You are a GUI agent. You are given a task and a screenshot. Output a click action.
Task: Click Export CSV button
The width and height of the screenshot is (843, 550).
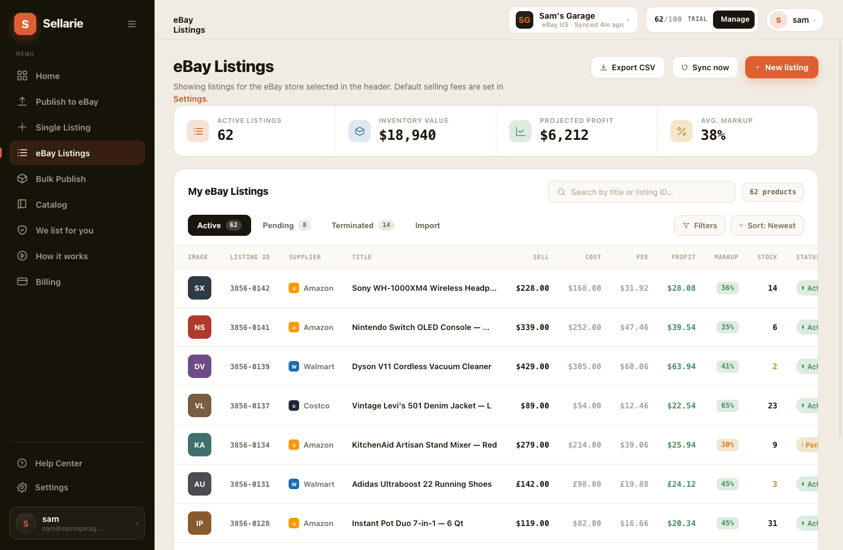point(628,67)
